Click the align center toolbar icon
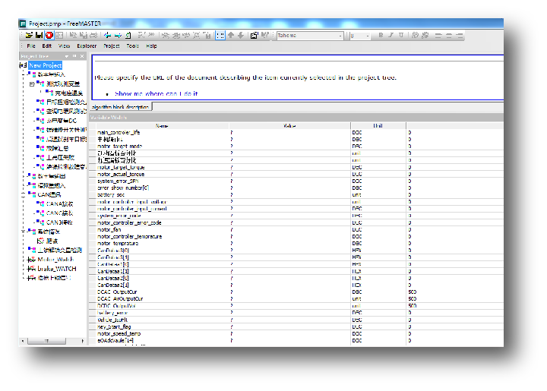 449,36
